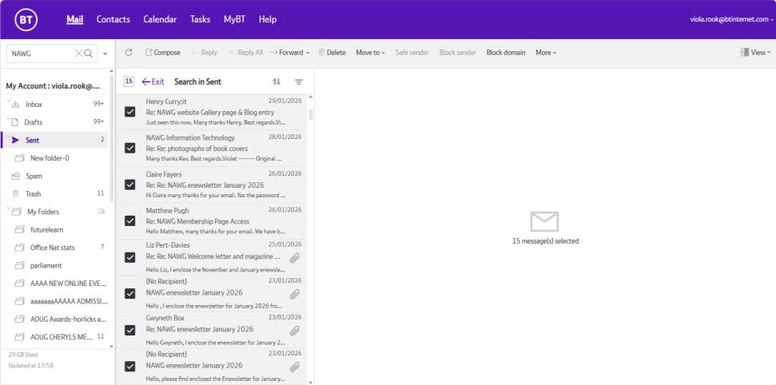Open 'Re: Re: photographs of book covers' email
The width and height of the screenshot is (776, 385).
coord(197,149)
